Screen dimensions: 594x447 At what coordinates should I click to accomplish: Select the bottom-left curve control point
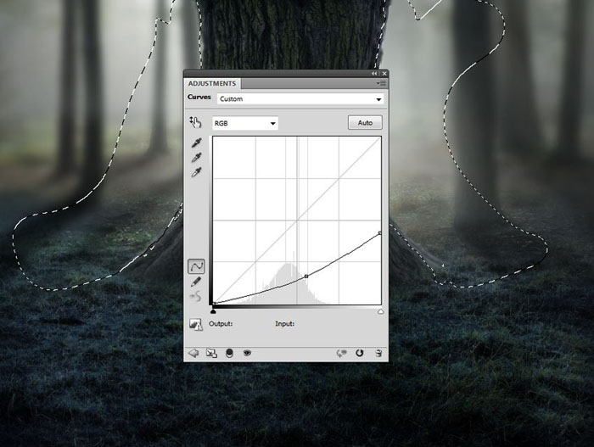[214, 303]
